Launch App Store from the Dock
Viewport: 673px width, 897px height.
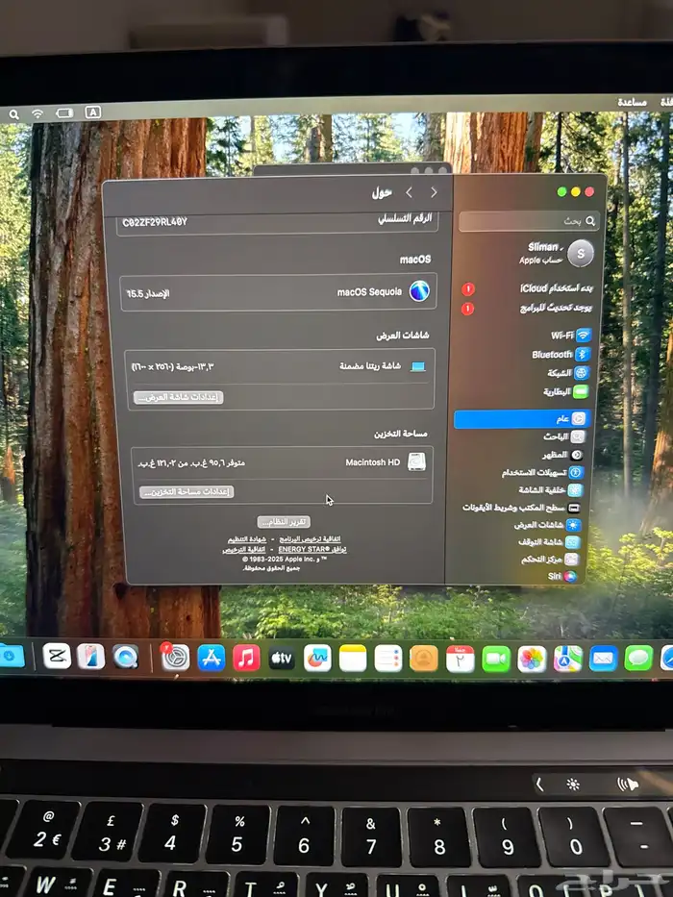(211, 658)
